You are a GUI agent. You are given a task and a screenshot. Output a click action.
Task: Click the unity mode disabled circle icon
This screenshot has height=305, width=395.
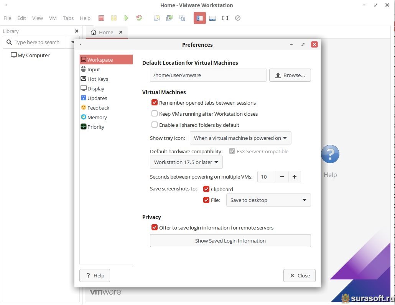[237, 18]
